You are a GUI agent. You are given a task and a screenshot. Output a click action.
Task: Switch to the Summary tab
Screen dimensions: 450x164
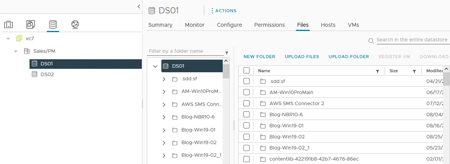(160, 25)
